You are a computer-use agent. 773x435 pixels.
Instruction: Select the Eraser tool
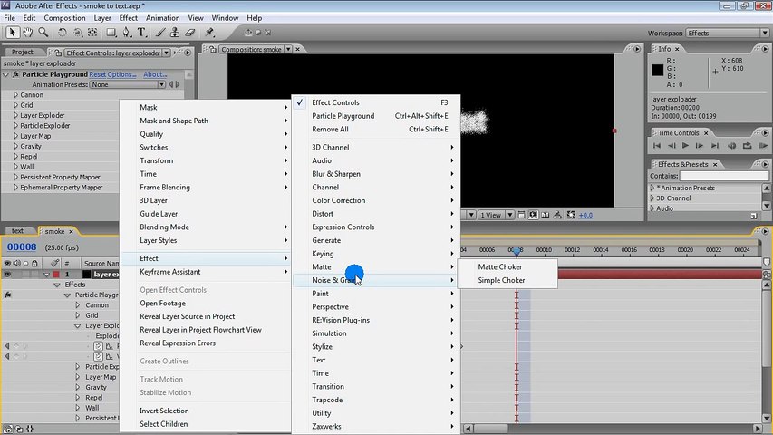tap(190, 33)
